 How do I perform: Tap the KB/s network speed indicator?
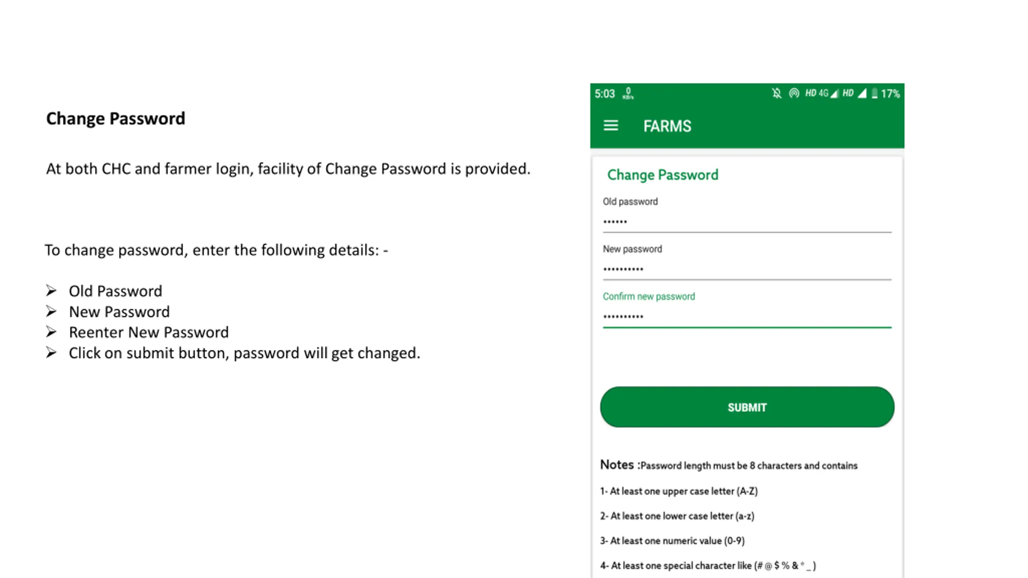pyautogui.click(x=628, y=94)
